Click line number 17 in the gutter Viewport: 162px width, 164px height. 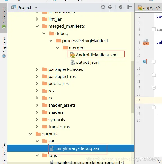click(x=138, y=101)
